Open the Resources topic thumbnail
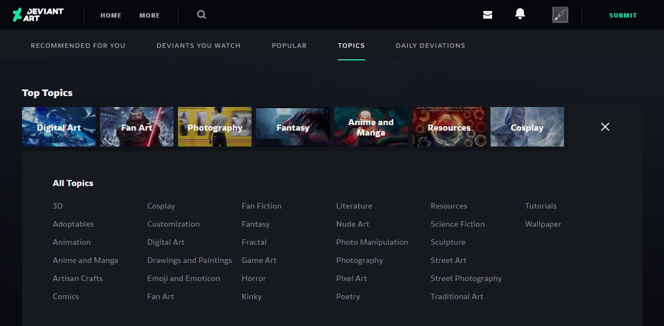664x326 pixels. click(449, 127)
